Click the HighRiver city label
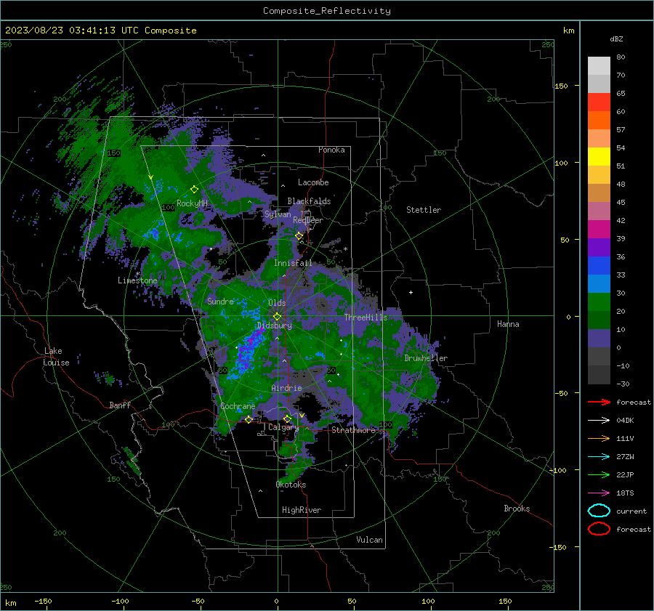The image size is (654, 611). point(301,510)
